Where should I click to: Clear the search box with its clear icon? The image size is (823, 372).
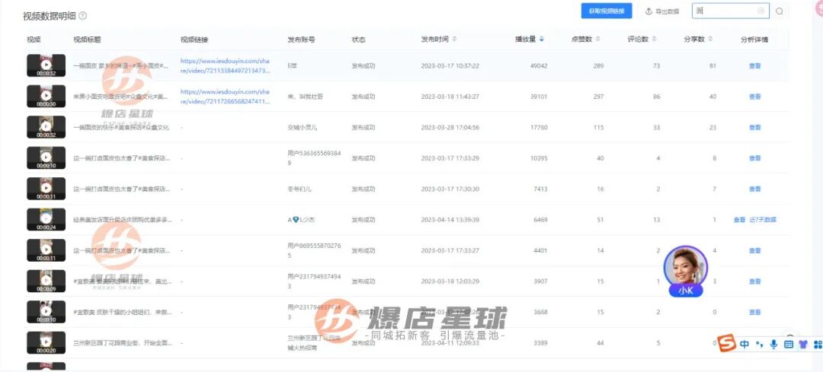pyautogui.click(x=761, y=11)
